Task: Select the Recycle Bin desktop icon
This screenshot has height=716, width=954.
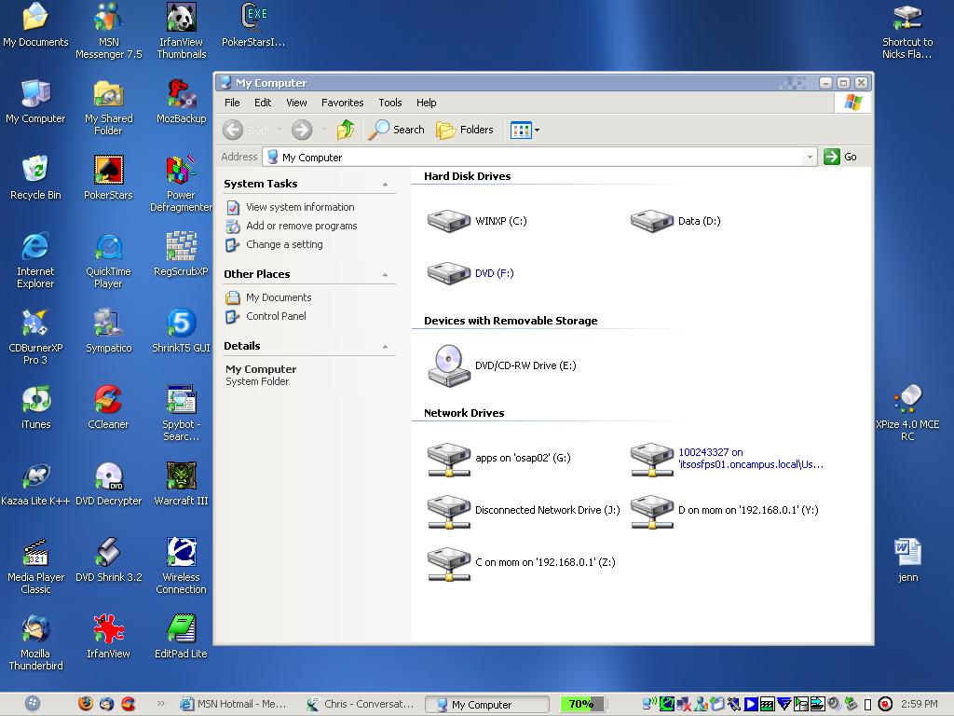Action: click(36, 178)
